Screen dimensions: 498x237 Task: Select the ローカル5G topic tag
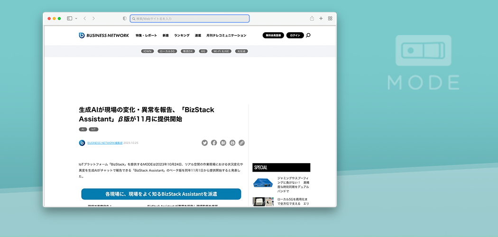(167, 51)
